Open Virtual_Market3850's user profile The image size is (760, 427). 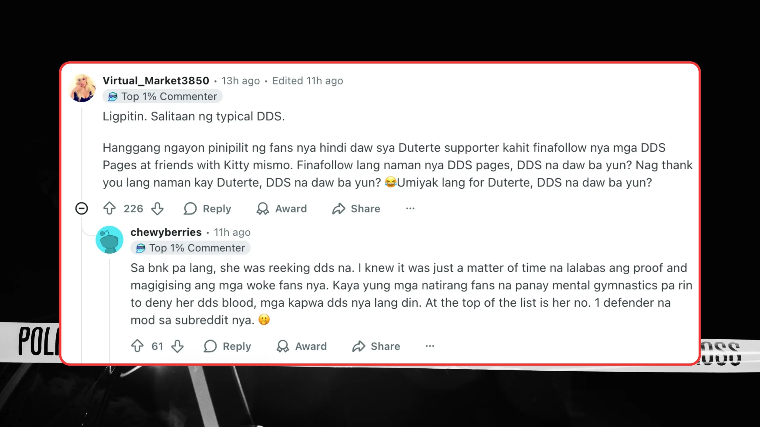click(156, 81)
